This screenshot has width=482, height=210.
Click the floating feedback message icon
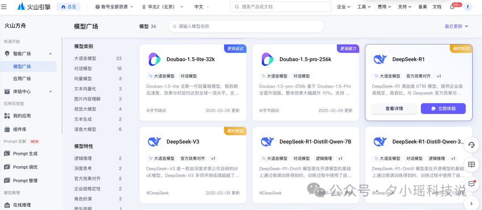pos(471,184)
